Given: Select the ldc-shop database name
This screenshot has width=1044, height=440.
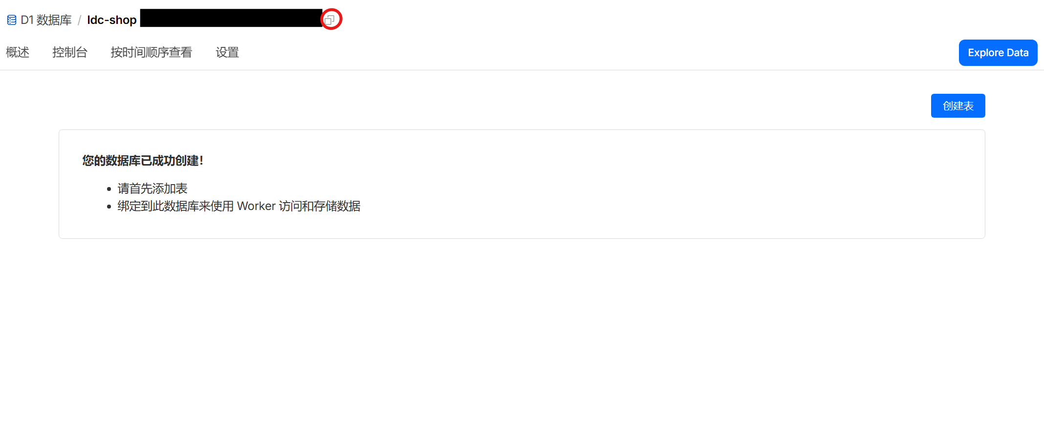Looking at the screenshot, I should click(111, 20).
